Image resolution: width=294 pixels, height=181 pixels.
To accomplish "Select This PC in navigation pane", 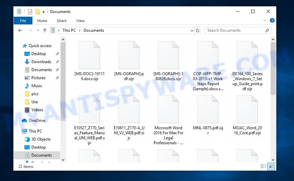I will pos(35,131).
